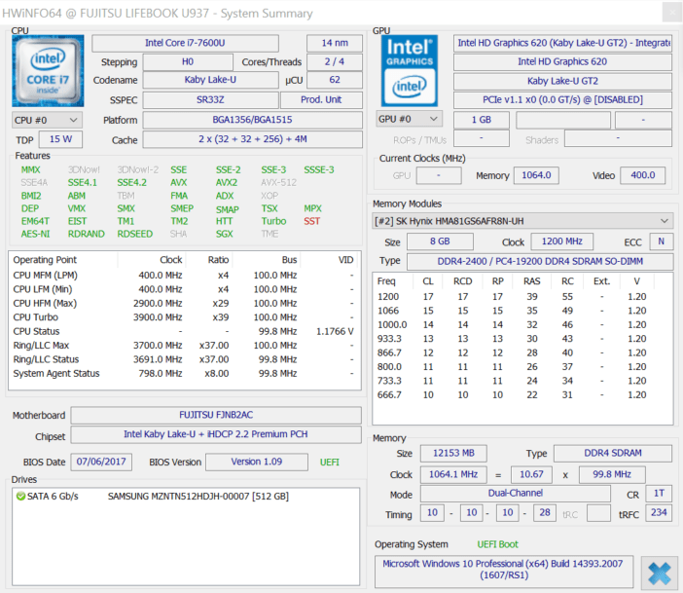
Task: Click the Ratio column header
Action: coord(209,260)
